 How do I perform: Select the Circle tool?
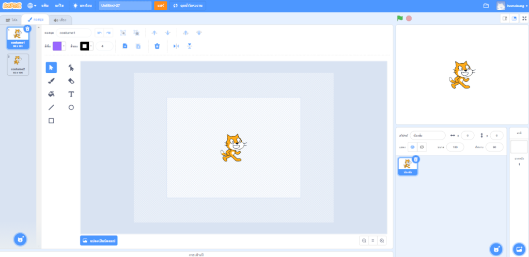[x=71, y=107]
